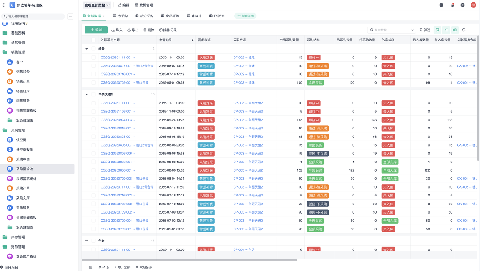Check the first row under 红米 group

94,57
